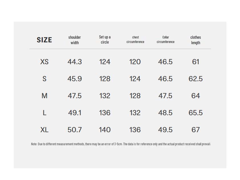Select the shoulder width column header
240x180 pixels.
click(x=75, y=40)
